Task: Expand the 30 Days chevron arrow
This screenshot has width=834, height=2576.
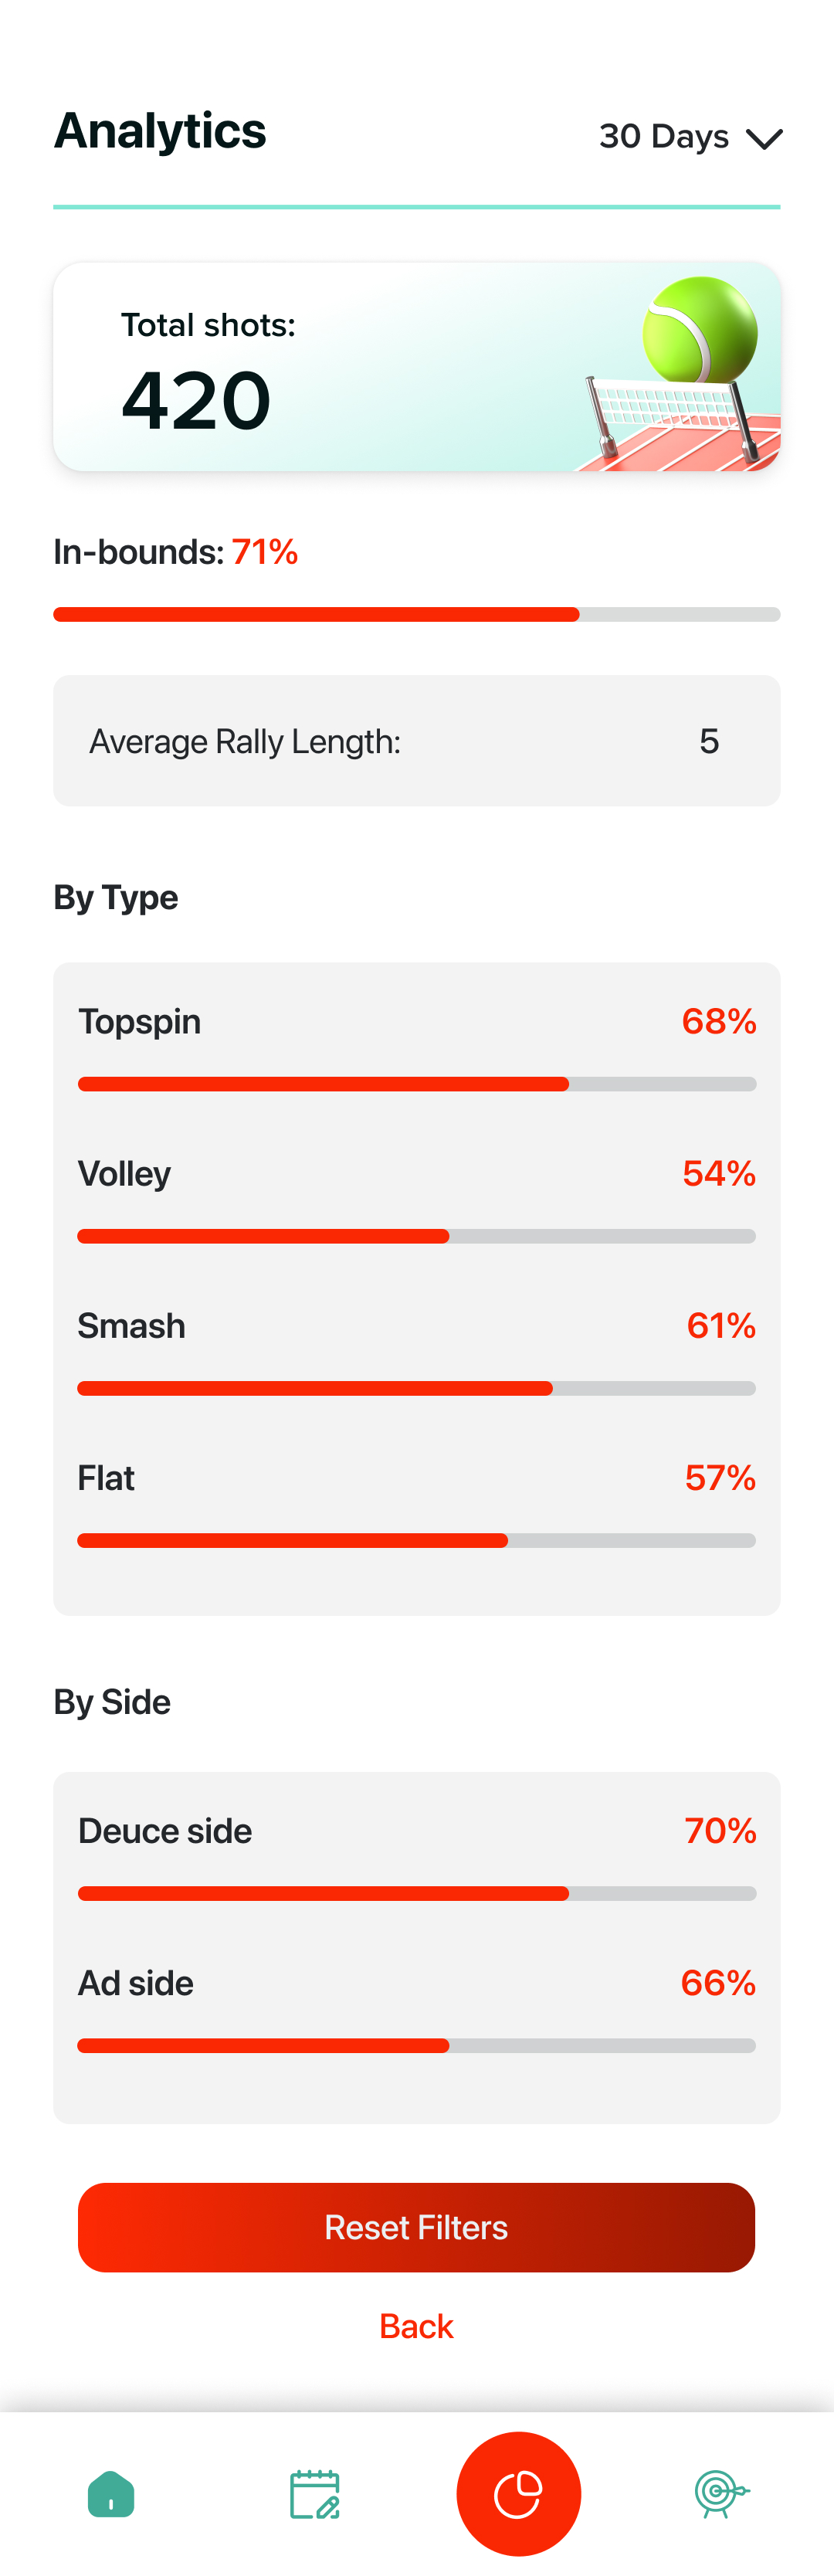Action: pyautogui.click(x=764, y=138)
